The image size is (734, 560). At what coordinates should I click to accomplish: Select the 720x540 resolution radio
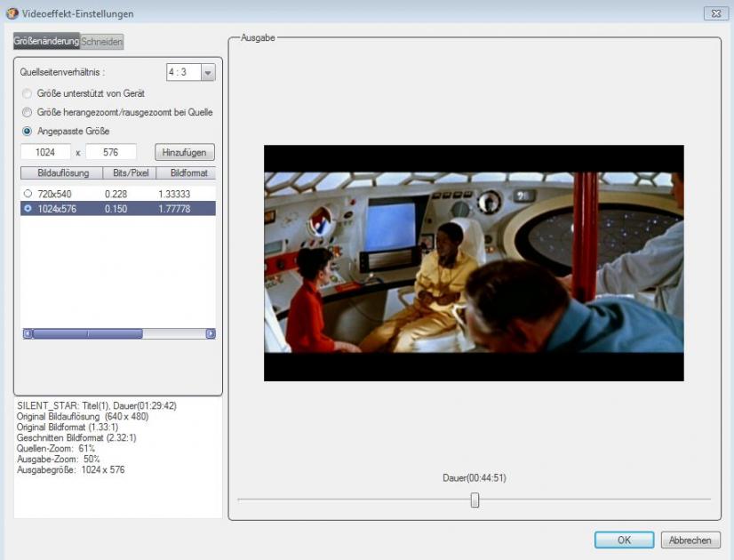click(28, 194)
